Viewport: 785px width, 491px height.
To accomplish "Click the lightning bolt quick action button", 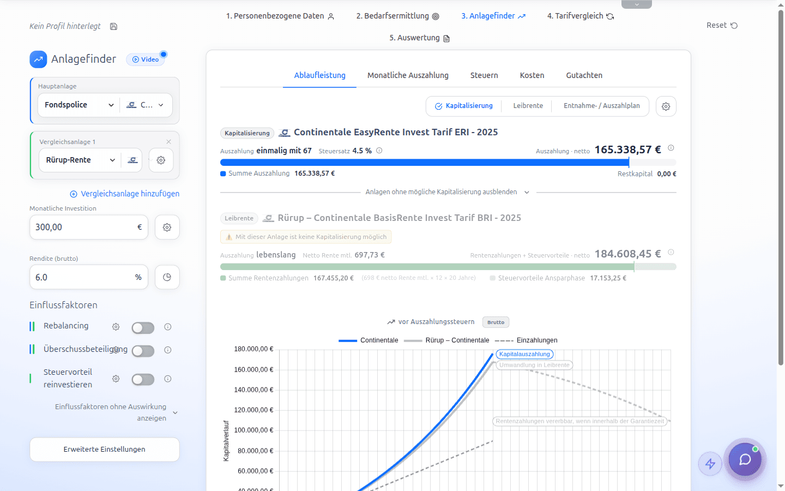I will tap(710, 464).
